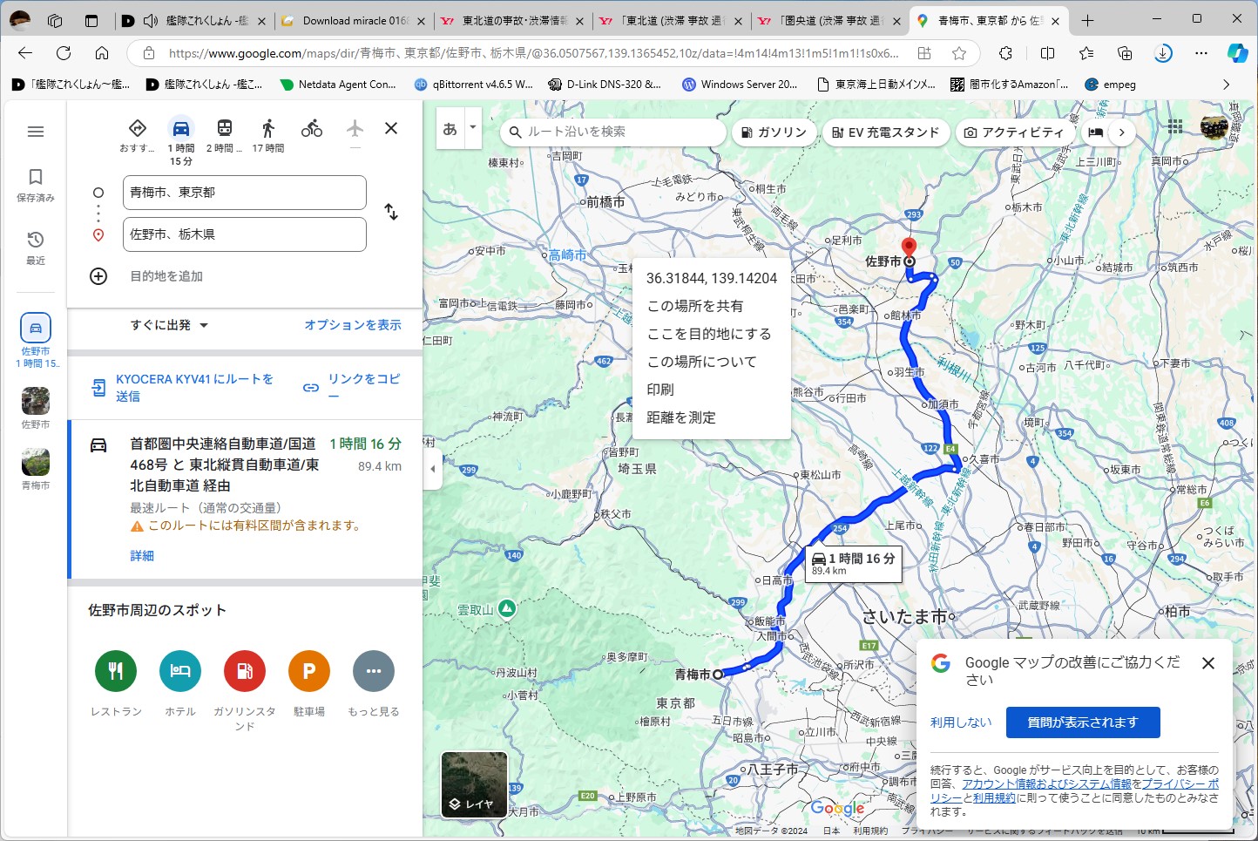Show more nearby categories (もっと見る)
The width and height of the screenshot is (1258, 841).
[x=374, y=671]
